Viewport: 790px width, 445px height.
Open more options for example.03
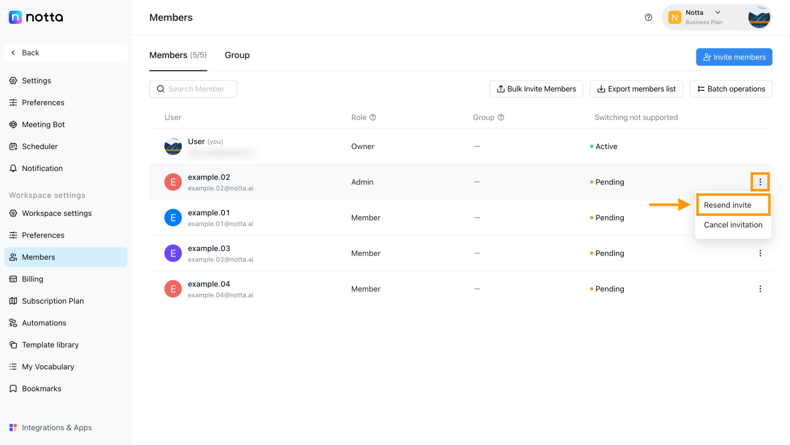click(x=760, y=253)
